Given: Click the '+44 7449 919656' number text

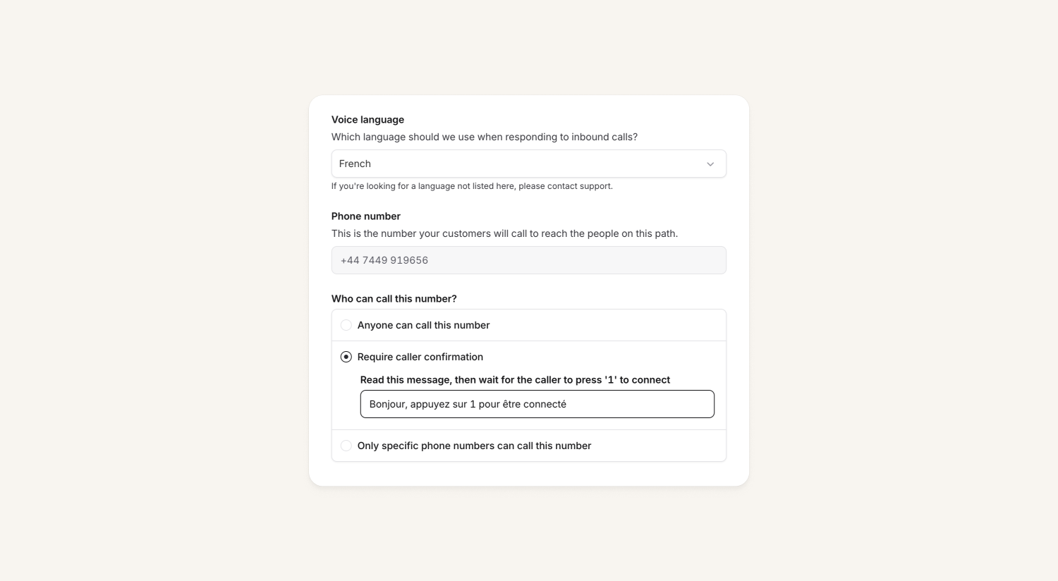Looking at the screenshot, I should tap(384, 260).
